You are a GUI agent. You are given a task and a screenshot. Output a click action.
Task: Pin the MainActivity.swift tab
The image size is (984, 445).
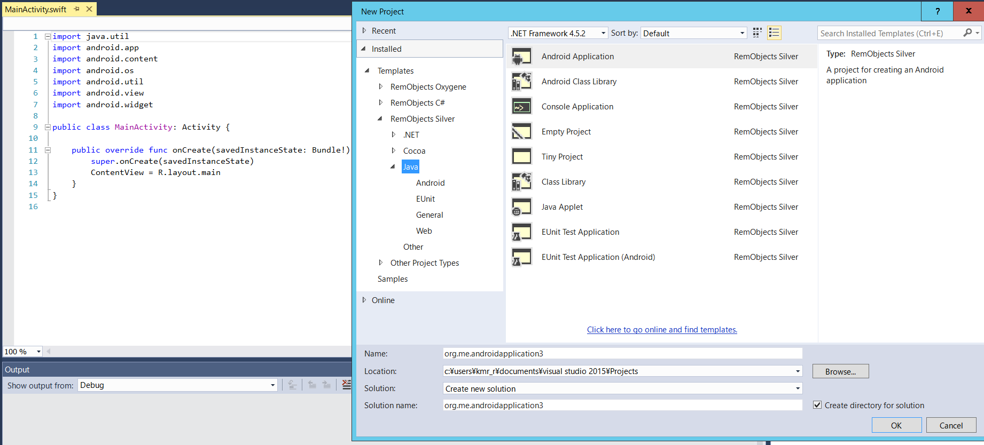click(77, 9)
